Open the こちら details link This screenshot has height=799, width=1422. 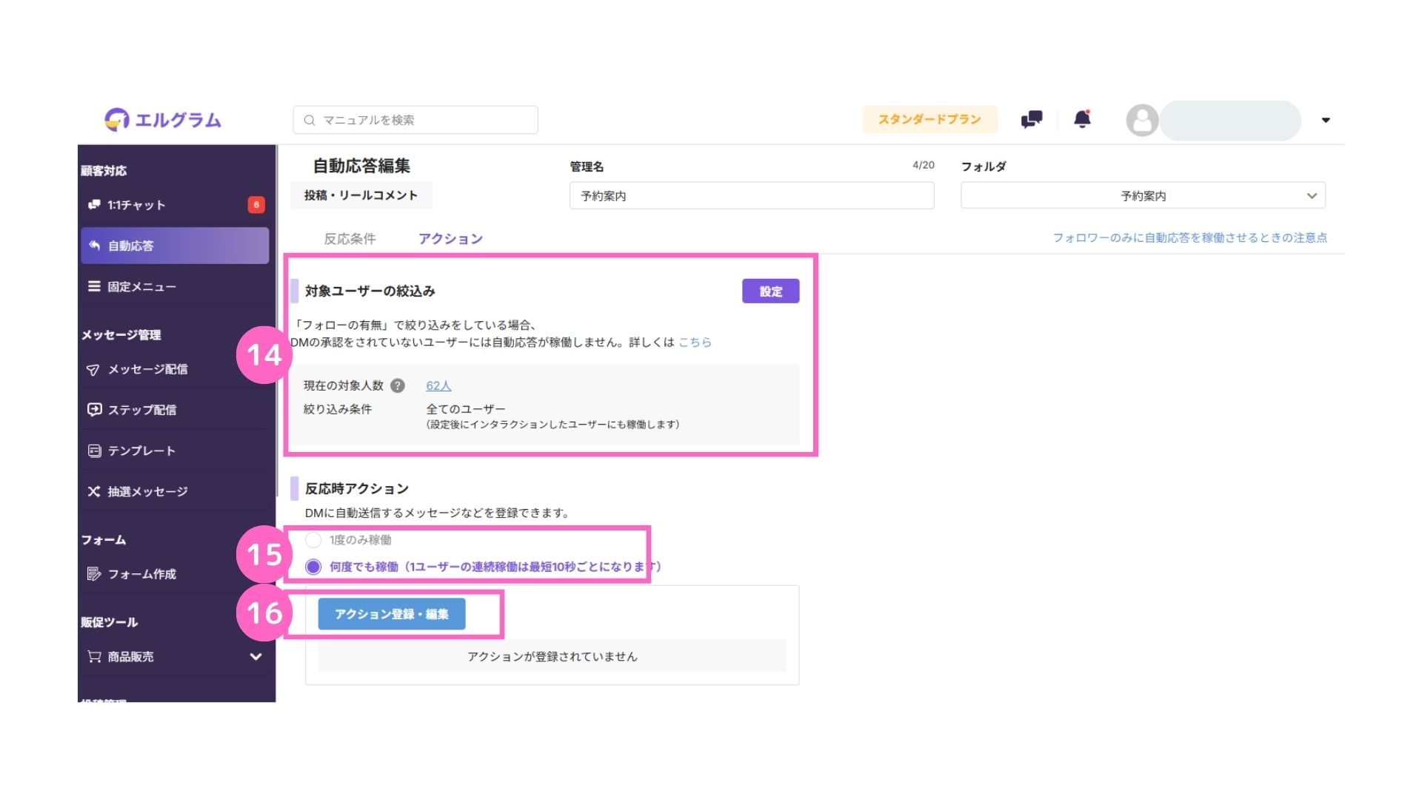point(695,343)
